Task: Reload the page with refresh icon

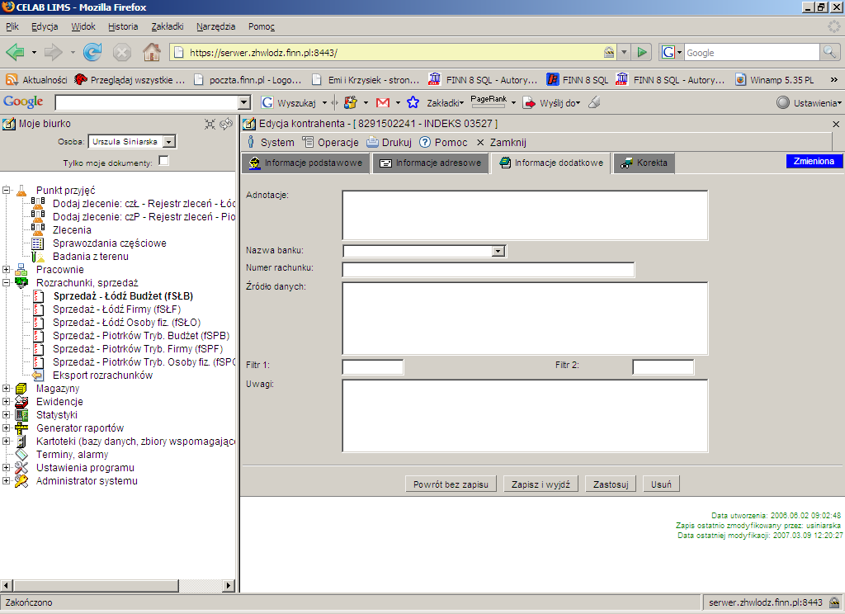Action: tap(92, 52)
